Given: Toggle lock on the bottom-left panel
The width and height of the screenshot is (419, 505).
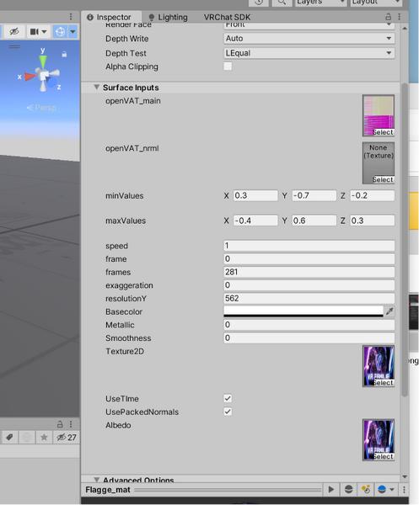Looking at the screenshot, I should click(60, 424).
